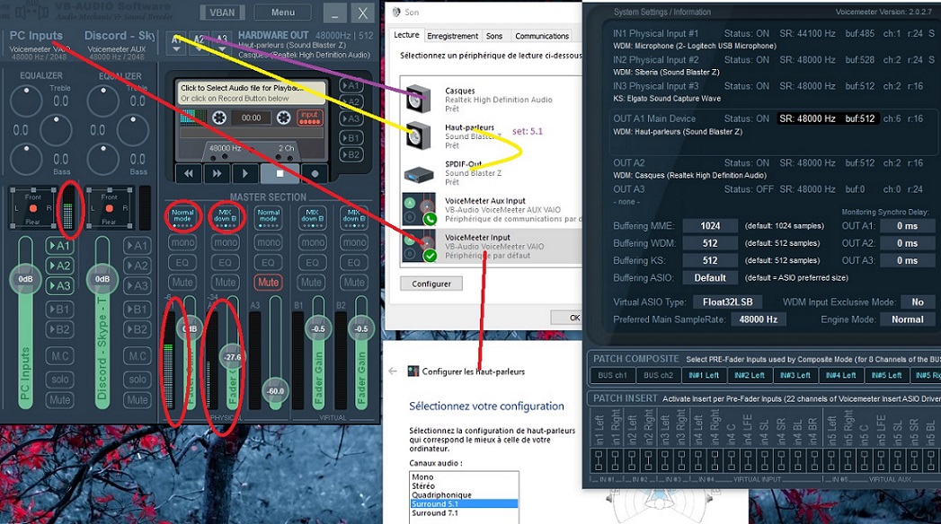Toggle the in5 C patch insert switch
The image size is (941, 524).
click(865, 461)
